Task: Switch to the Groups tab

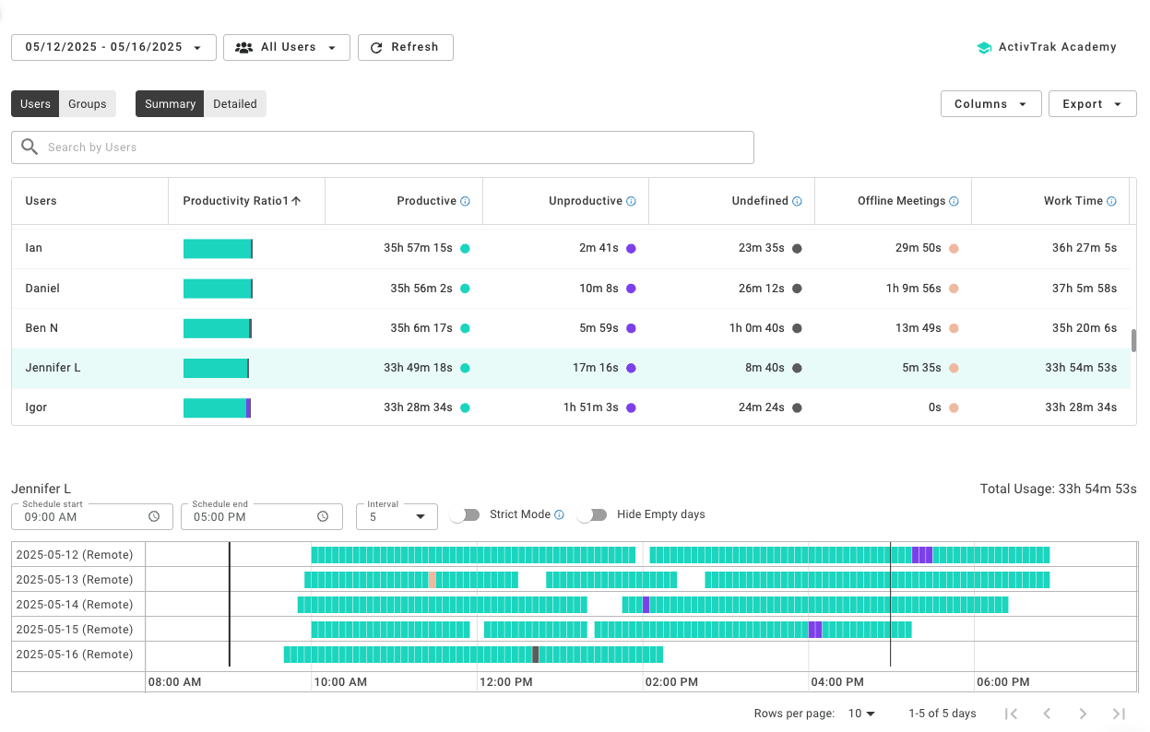Action: [x=88, y=104]
